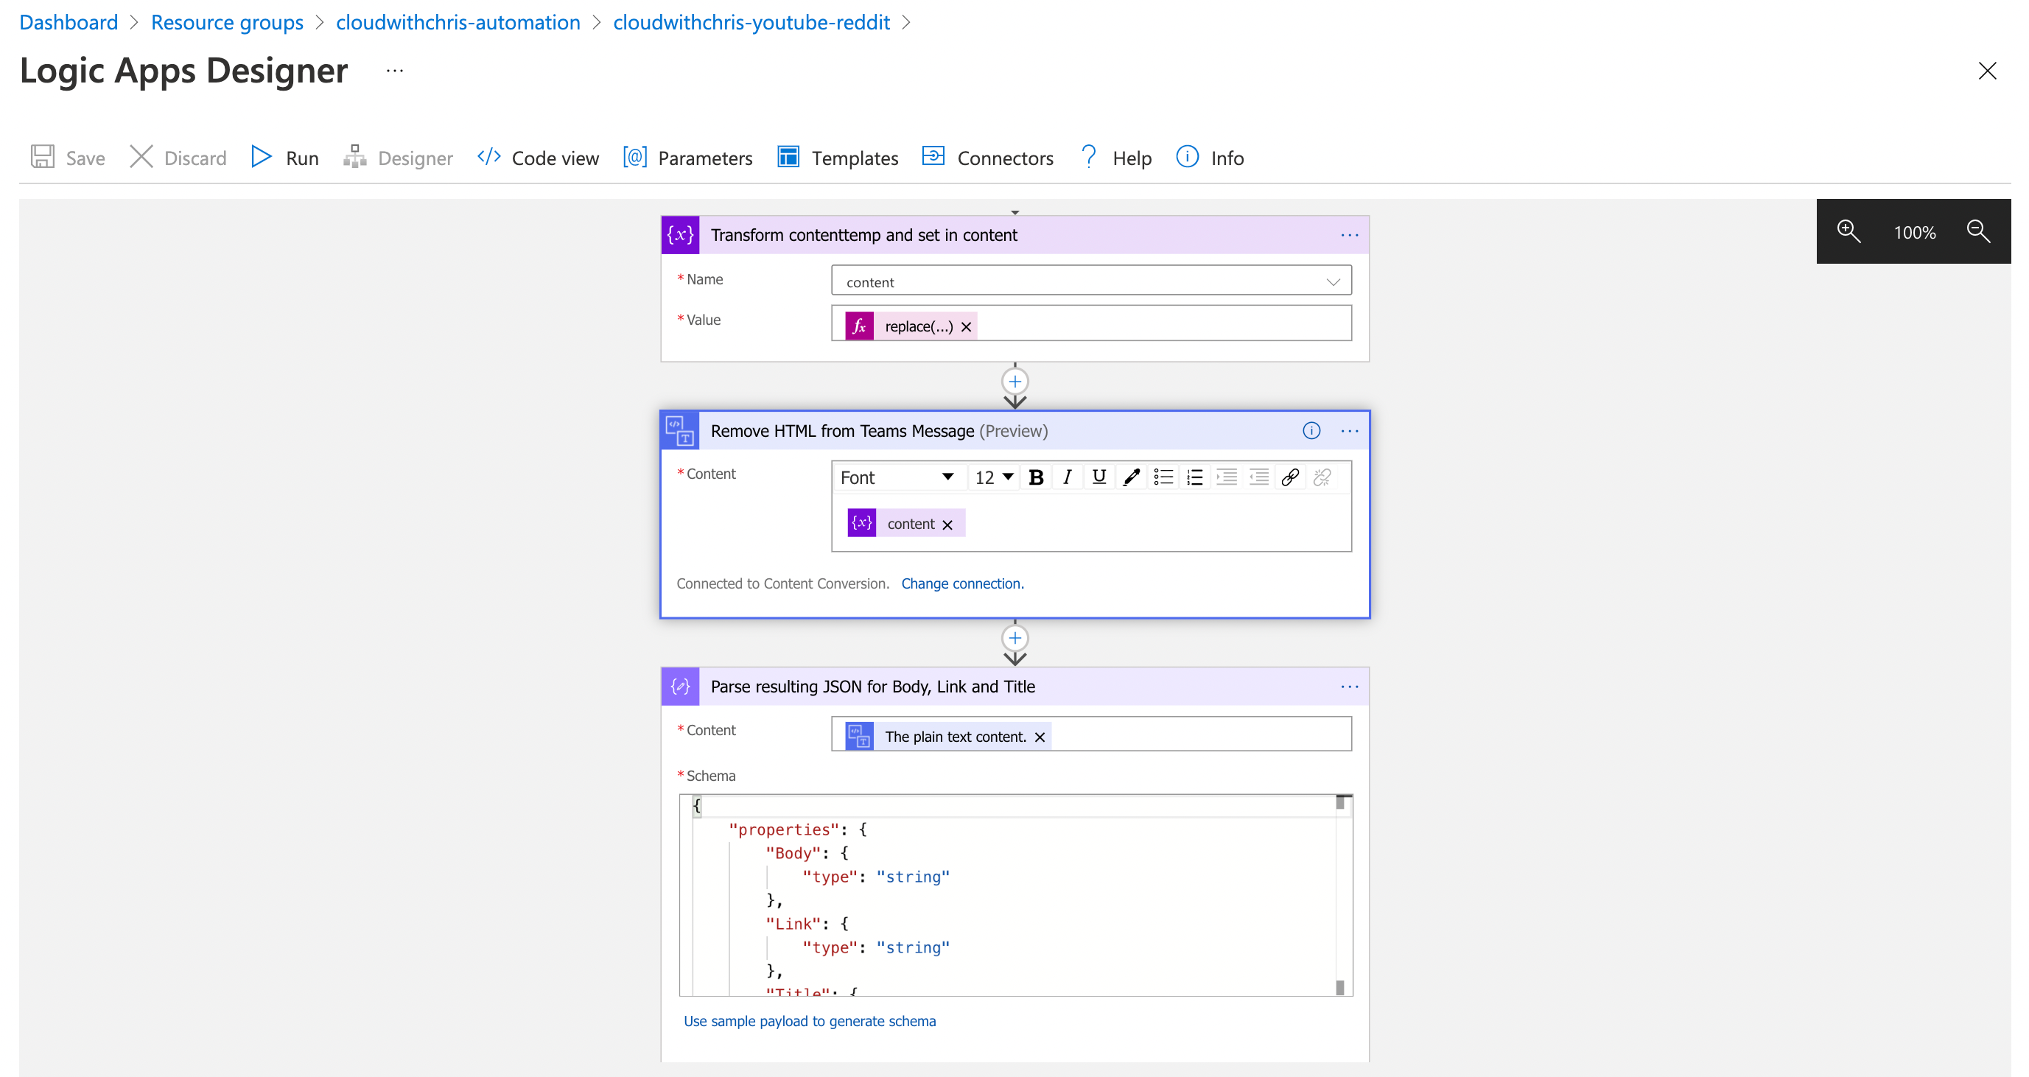The height and width of the screenshot is (1077, 2029).
Task: Collapse the Remove HTML from Teams Message header
Action: tap(1014, 431)
